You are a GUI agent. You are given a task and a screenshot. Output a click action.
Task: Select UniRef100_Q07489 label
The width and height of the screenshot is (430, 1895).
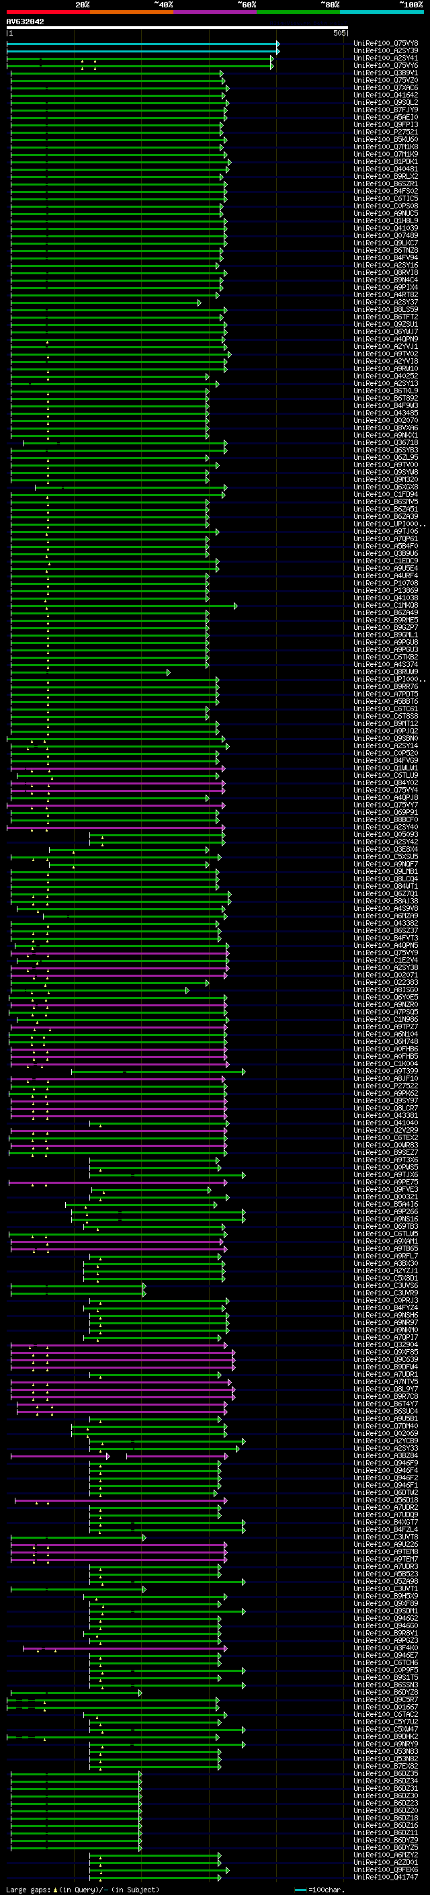[x=386, y=235]
